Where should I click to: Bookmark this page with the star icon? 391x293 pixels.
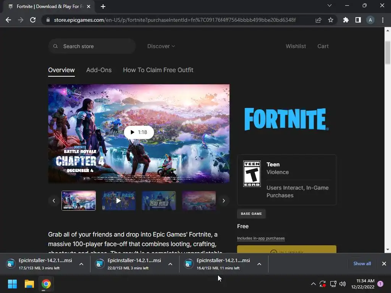coord(331,20)
